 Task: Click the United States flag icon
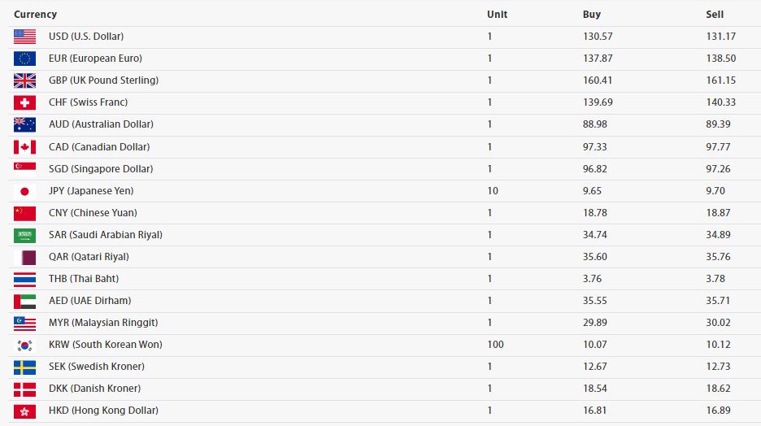(24, 37)
